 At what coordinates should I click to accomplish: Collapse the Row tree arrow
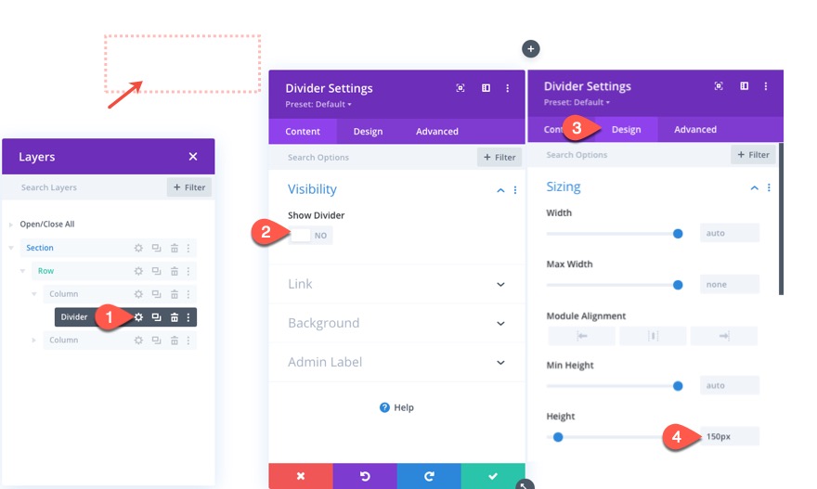[22, 271]
